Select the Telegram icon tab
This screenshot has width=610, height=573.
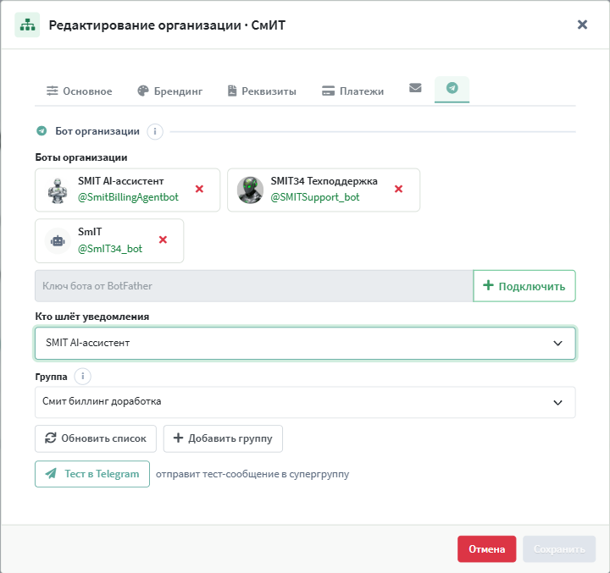(452, 88)
